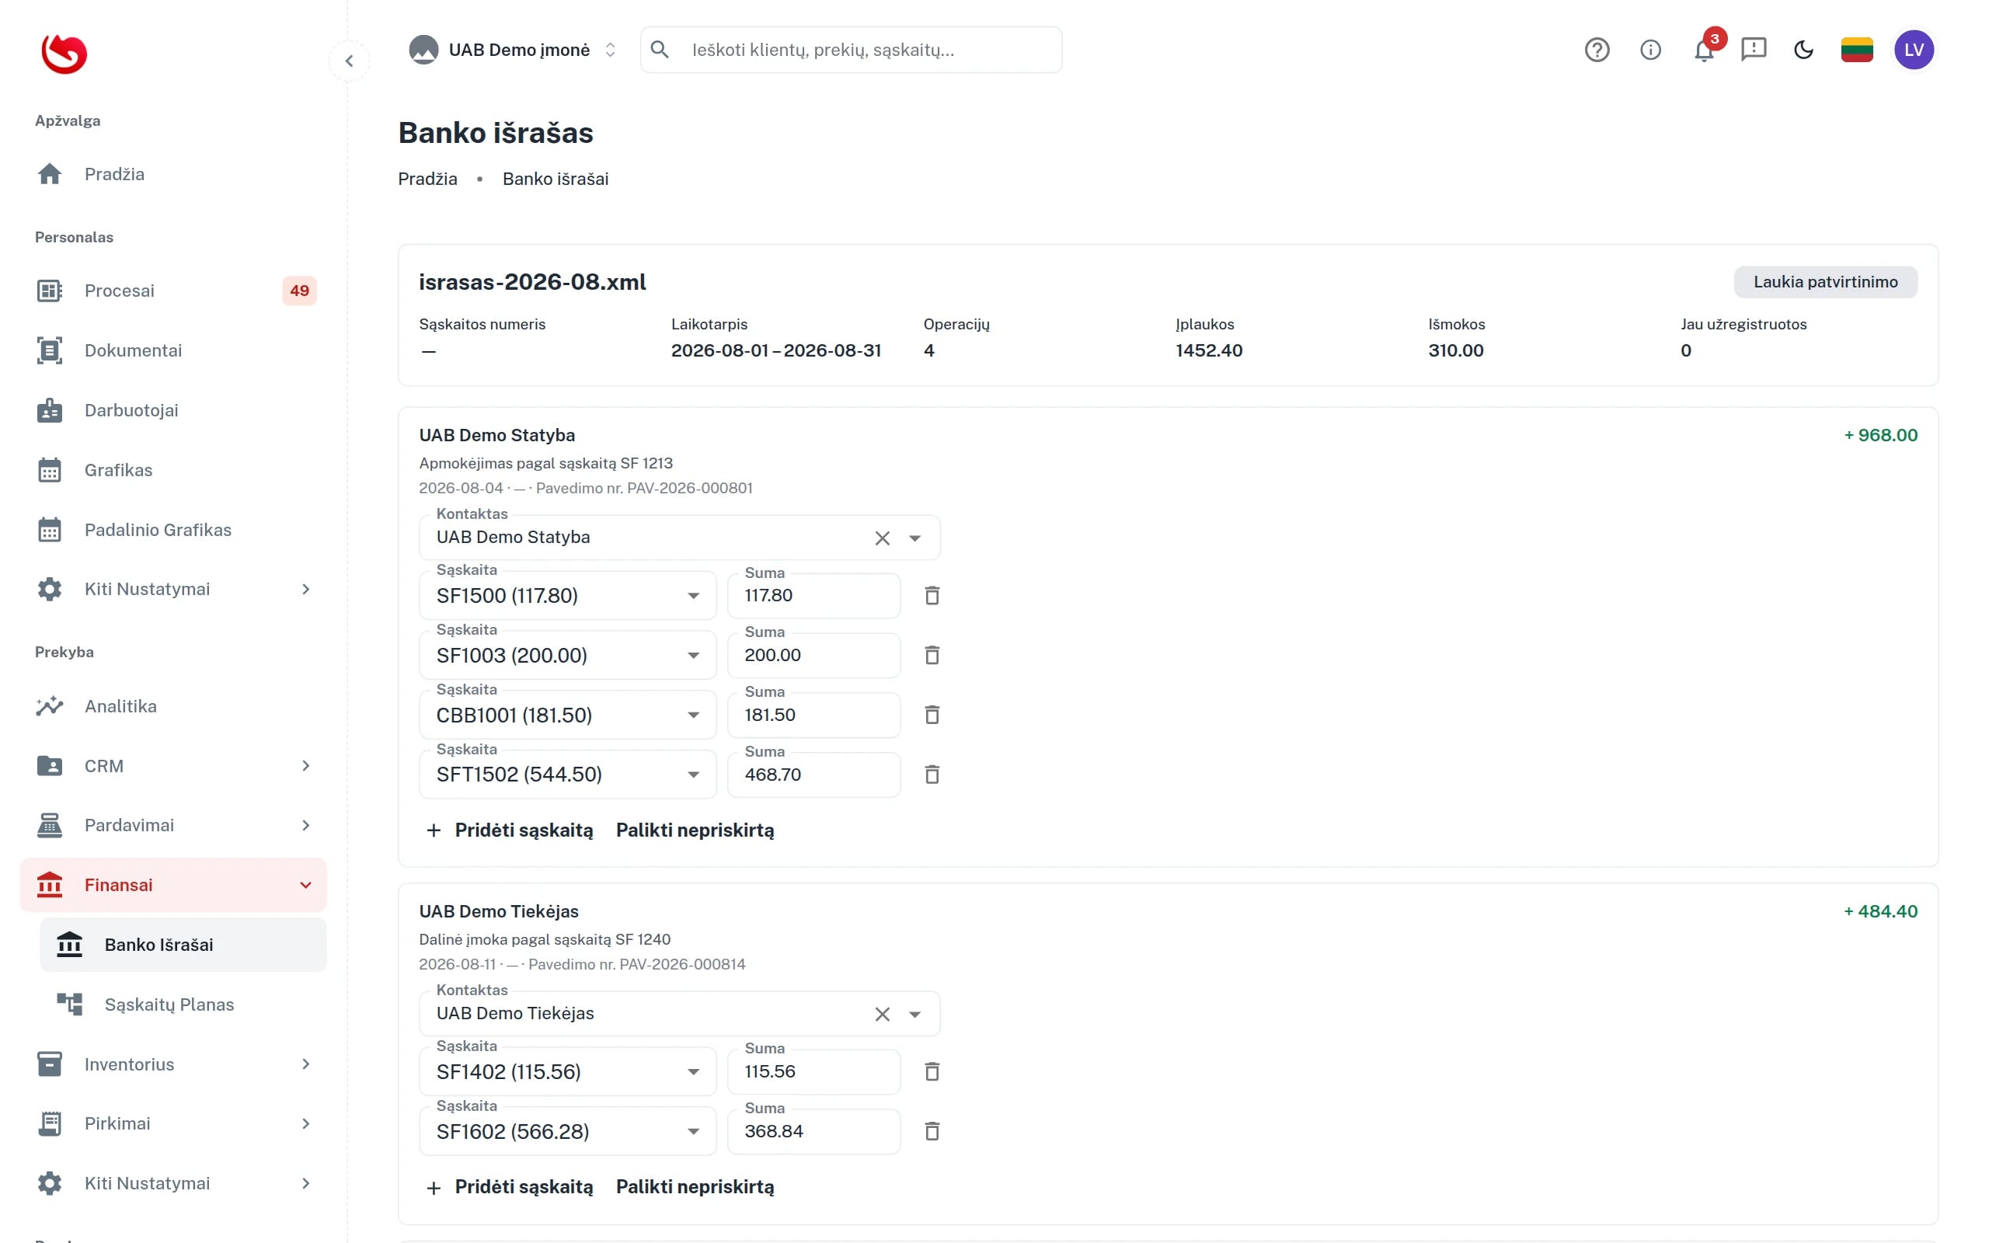
Task: Open the SF1003 (200.00) invoice dropdown
Action: point(567,655)
